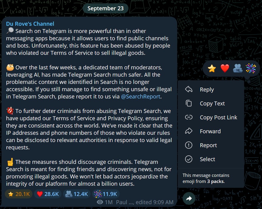Click the Copy Post Link chain icon

tap(189, 117)
